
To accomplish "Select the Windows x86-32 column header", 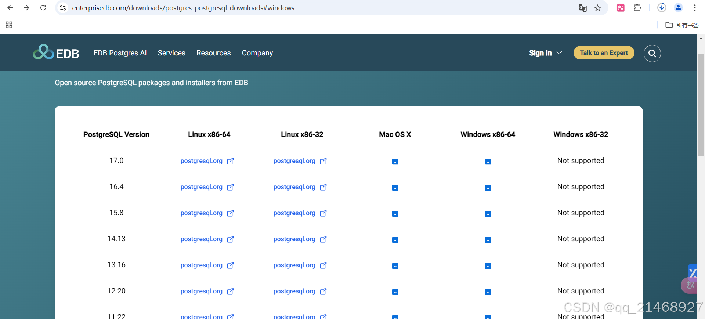I will click(x=581, y=134).
